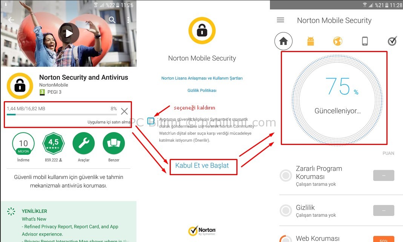
Task: Tap the app description text about güvenlik
Action: (68, 181)
